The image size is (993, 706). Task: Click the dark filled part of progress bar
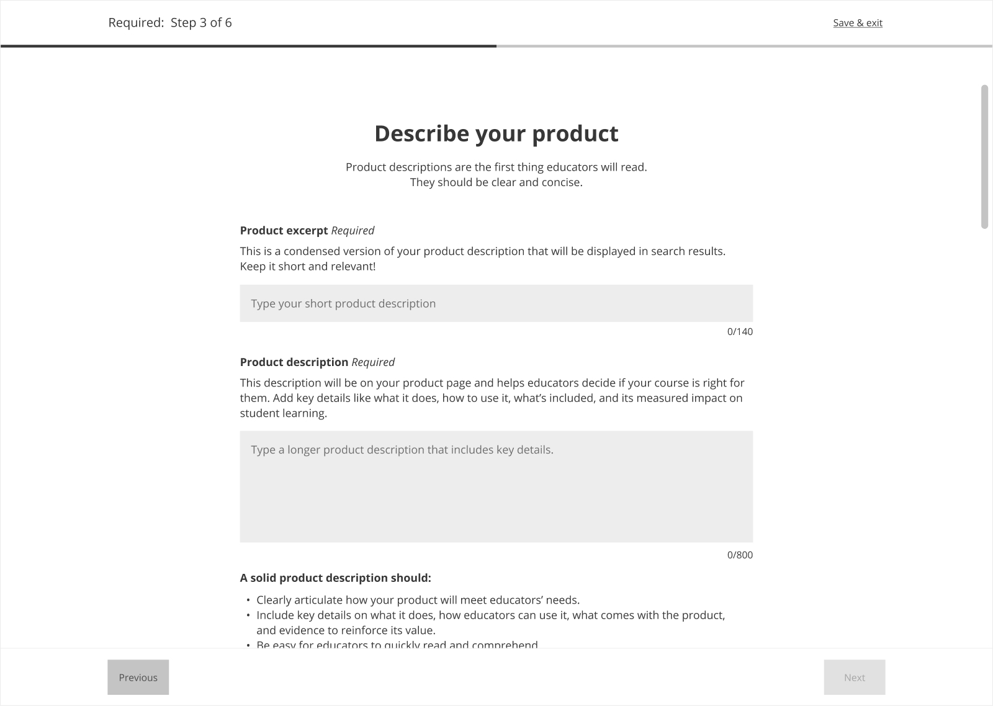[x=248, y=46]
